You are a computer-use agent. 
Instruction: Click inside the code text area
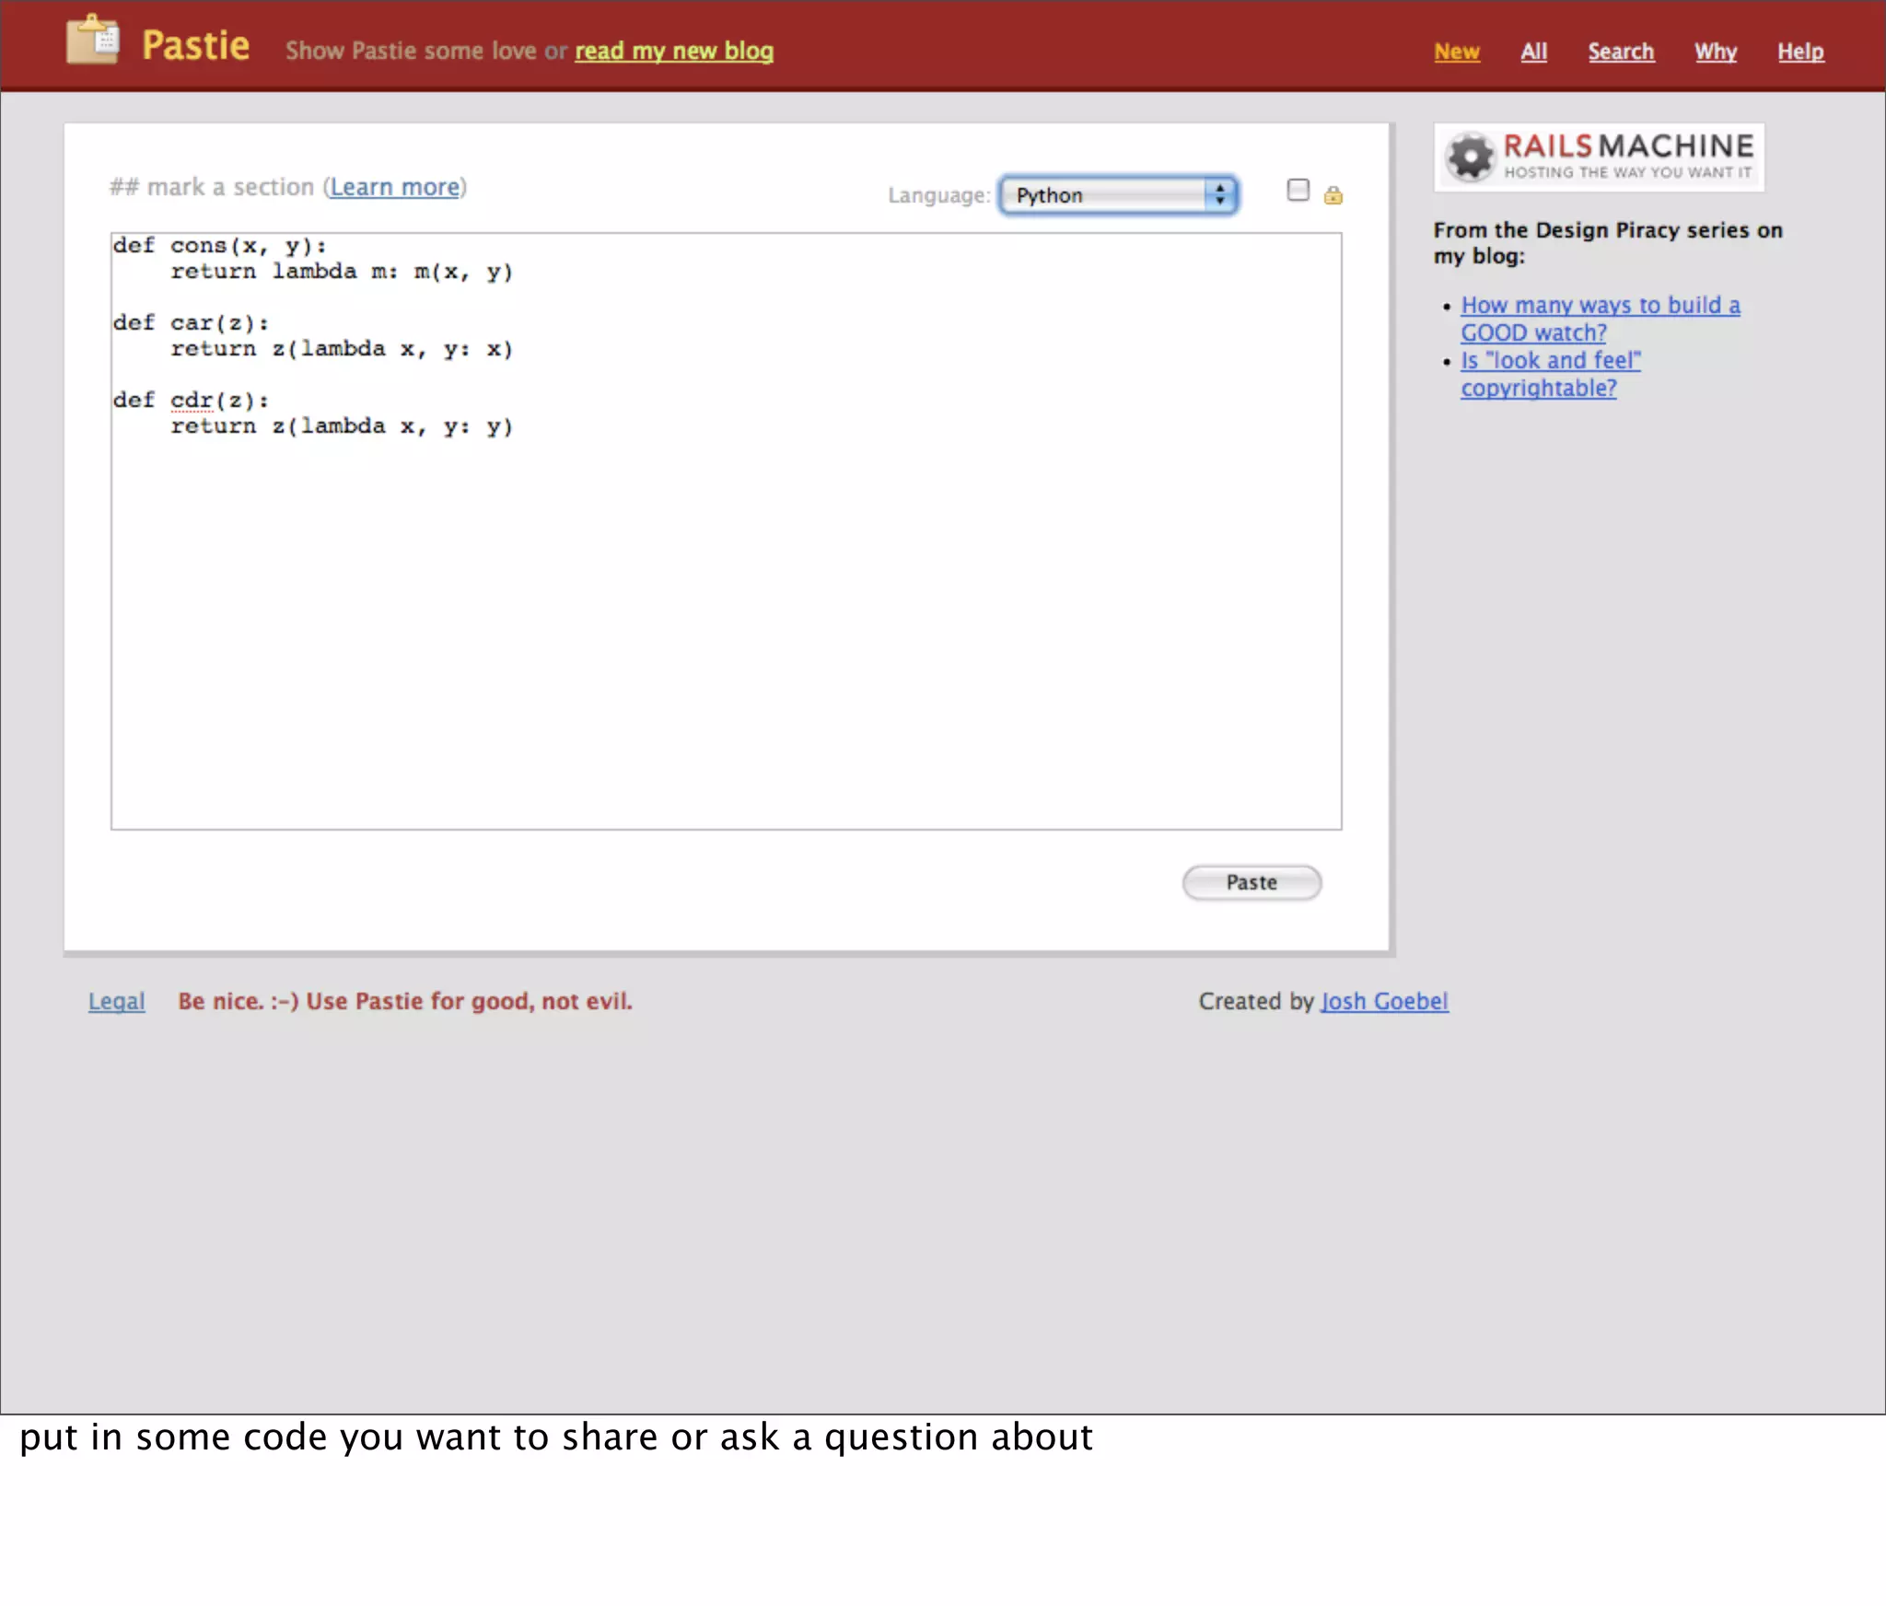click(x=726, y=599)
